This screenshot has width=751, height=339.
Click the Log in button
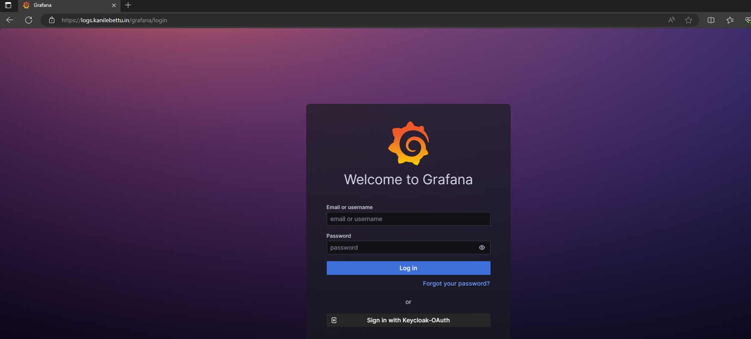click(x=408, y=268)
